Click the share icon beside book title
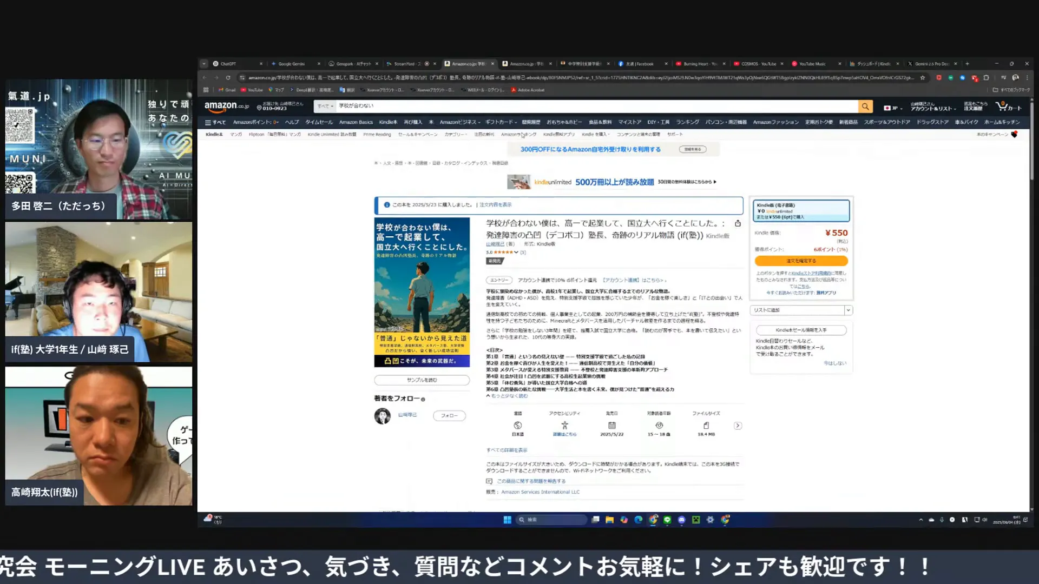This screenshot has height=584, width=1039. tap(738, 223)
